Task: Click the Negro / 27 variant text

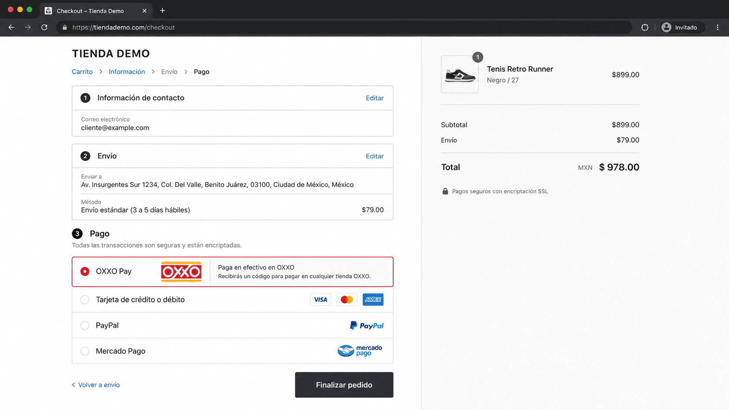Action: pyautogui.click(x=503, y=80)
